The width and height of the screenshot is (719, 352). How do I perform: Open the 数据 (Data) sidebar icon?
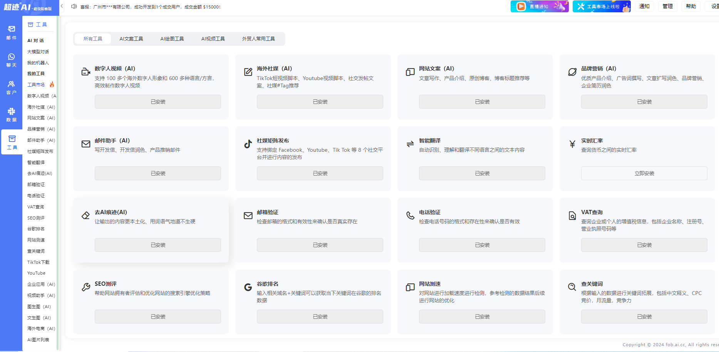pyautogui.click(x=11, y=115)
